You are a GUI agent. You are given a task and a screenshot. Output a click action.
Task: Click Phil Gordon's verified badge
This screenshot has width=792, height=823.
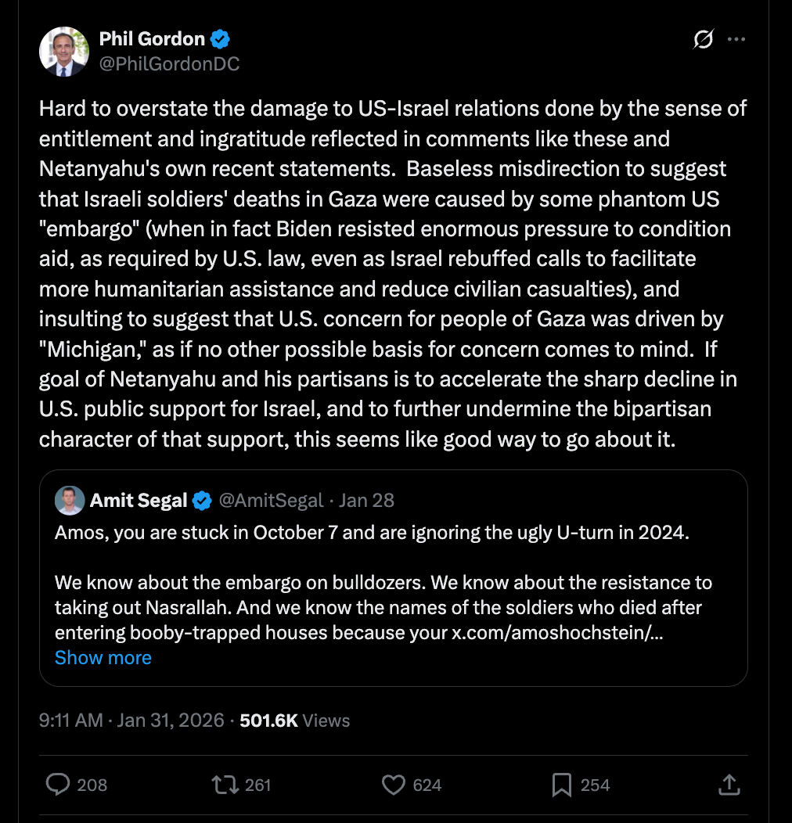click(x=220, y=38)
